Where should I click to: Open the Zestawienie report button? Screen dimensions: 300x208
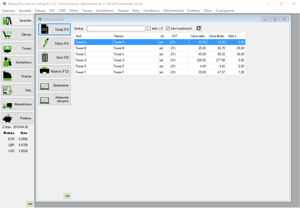(x=54, y=85)
